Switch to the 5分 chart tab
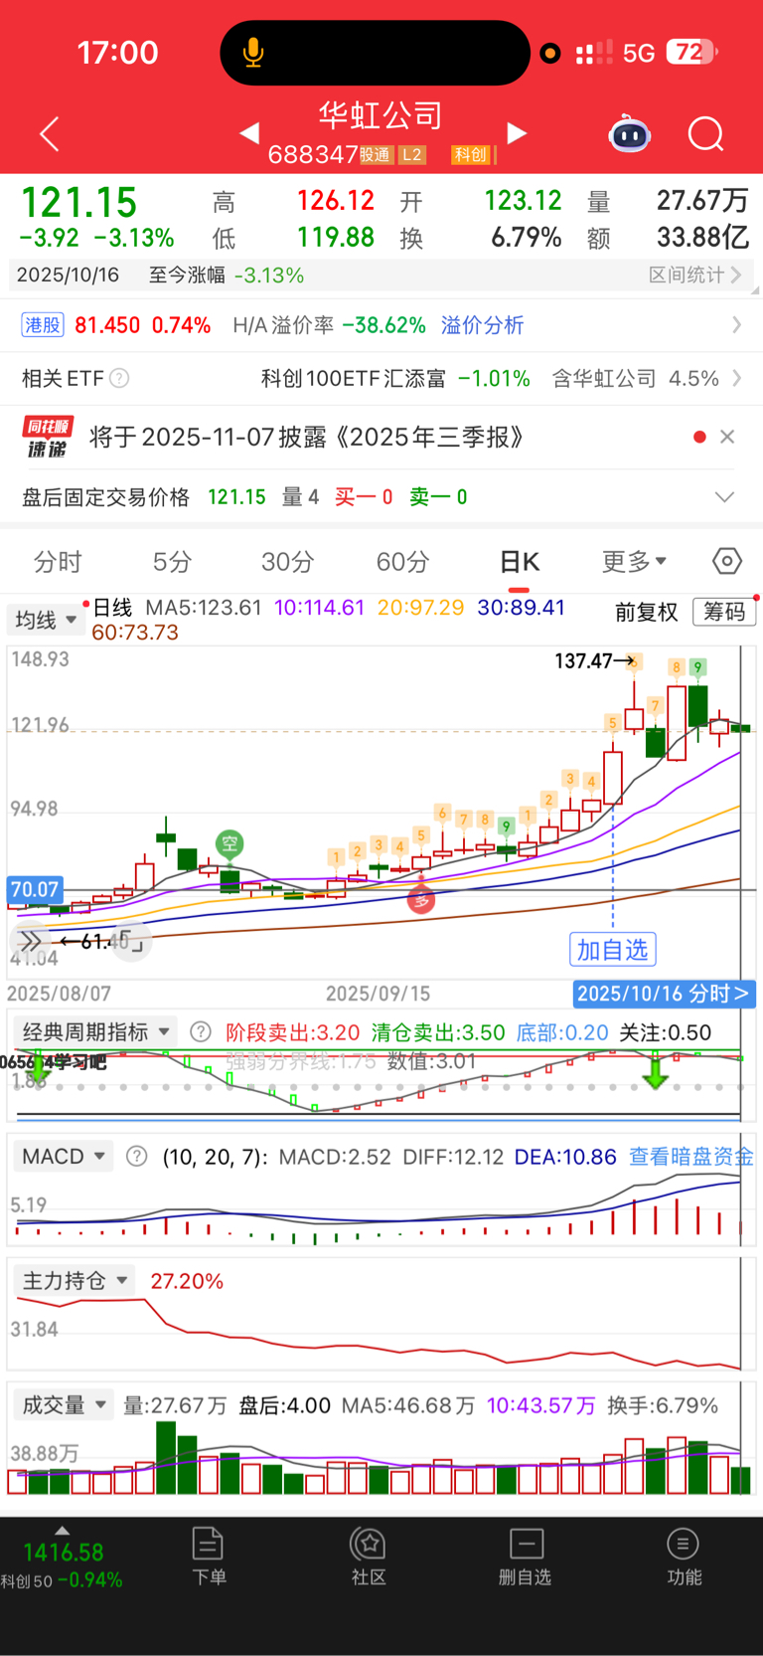This screenshot has height=1656, width=763. pyautogui.click(x=172, y=562)
